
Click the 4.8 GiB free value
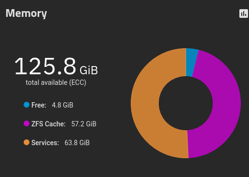(x=63, y=105)
